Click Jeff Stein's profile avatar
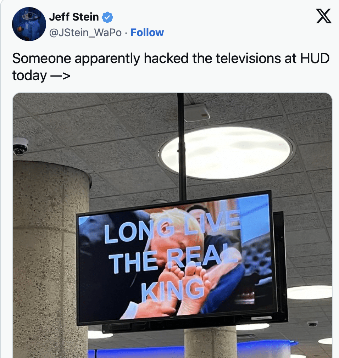Screen dimensions: 339x358 (29, 24)
